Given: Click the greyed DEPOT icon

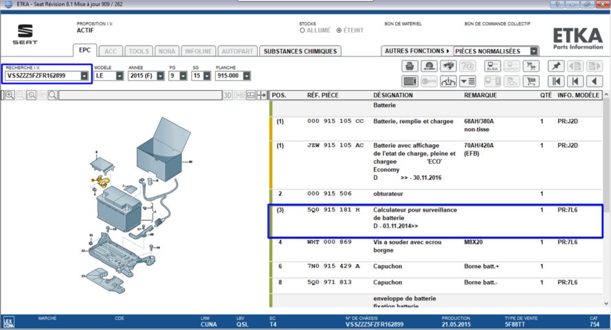Looking at the screenshot, I should pyautogui.click(x=511, y=66).
